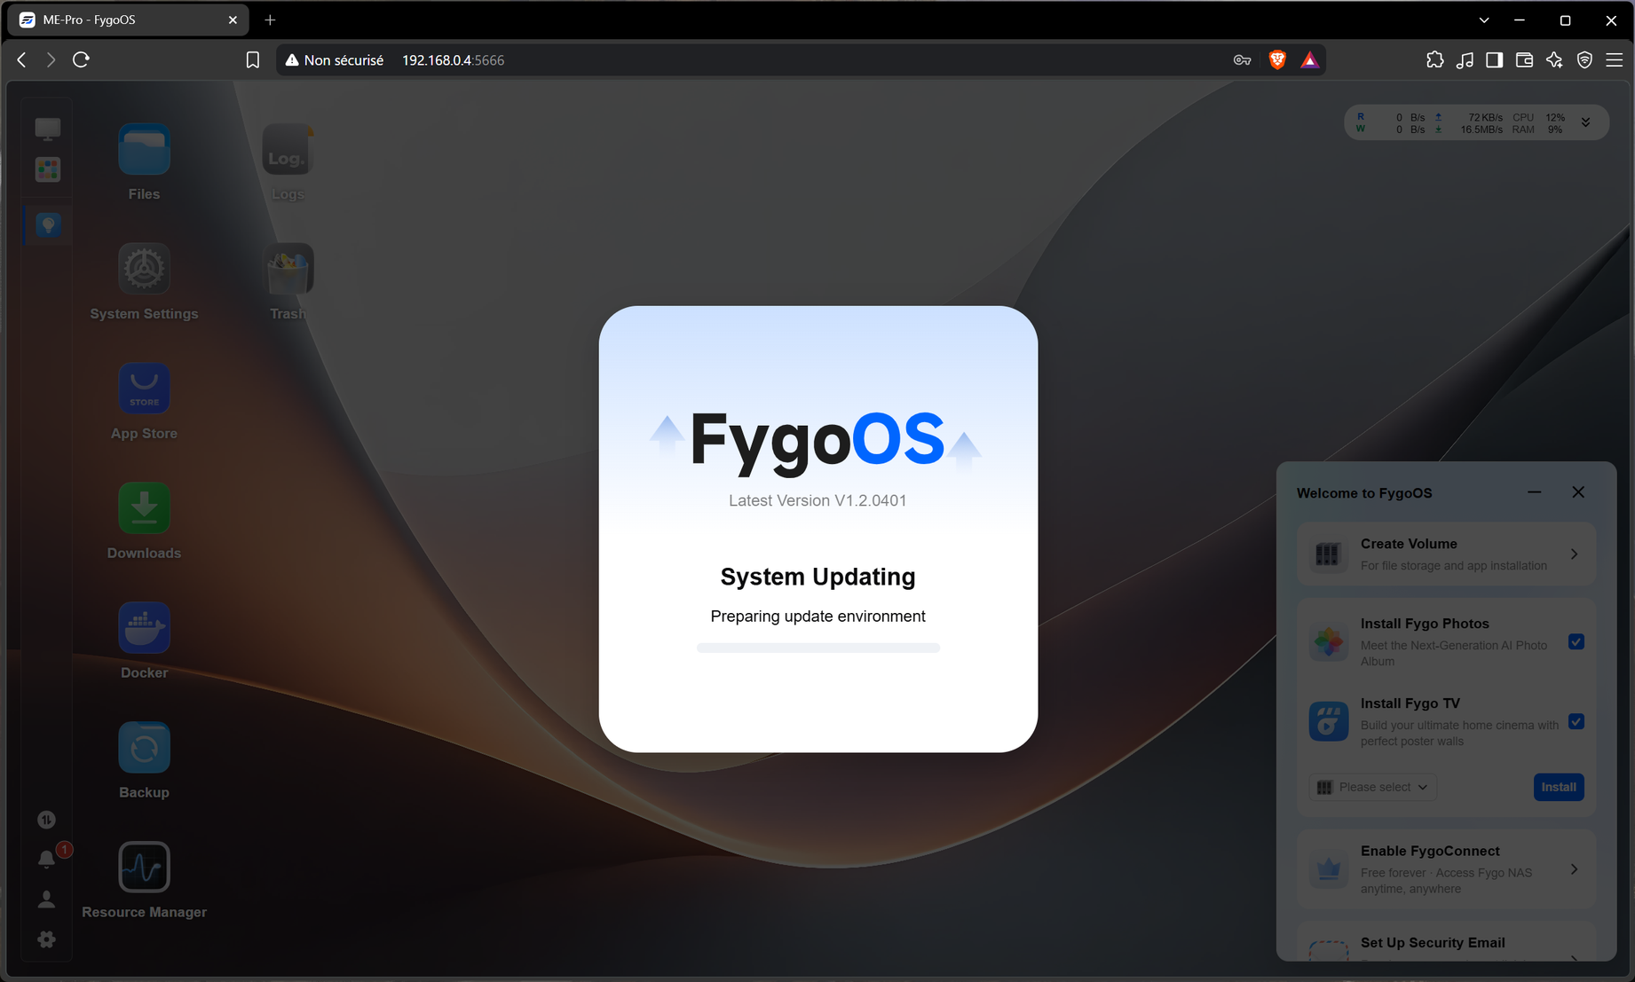Expand the network and CPU stats widget
1635x982 pixels.
click(1585, 122)
